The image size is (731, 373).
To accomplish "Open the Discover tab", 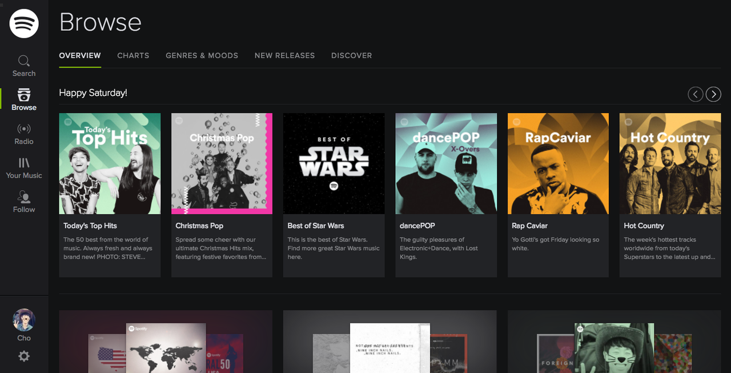I will click(351, 55).
